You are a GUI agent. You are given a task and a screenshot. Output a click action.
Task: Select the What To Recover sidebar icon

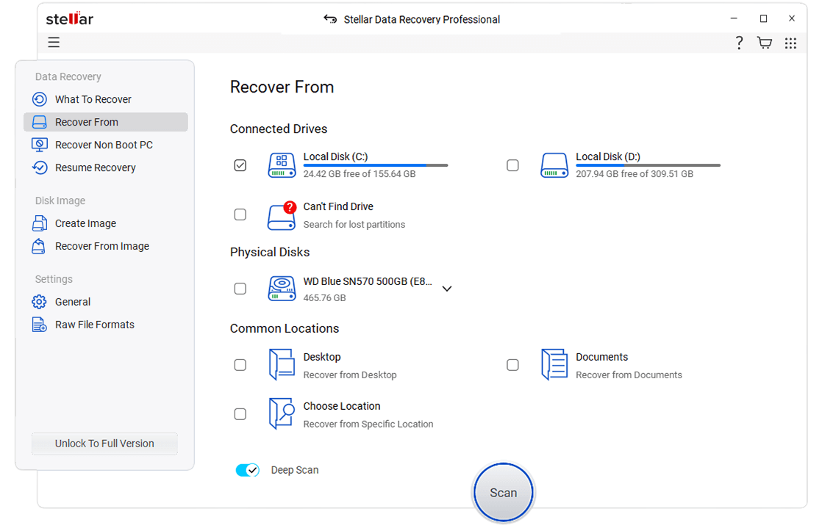pos(38,99)
